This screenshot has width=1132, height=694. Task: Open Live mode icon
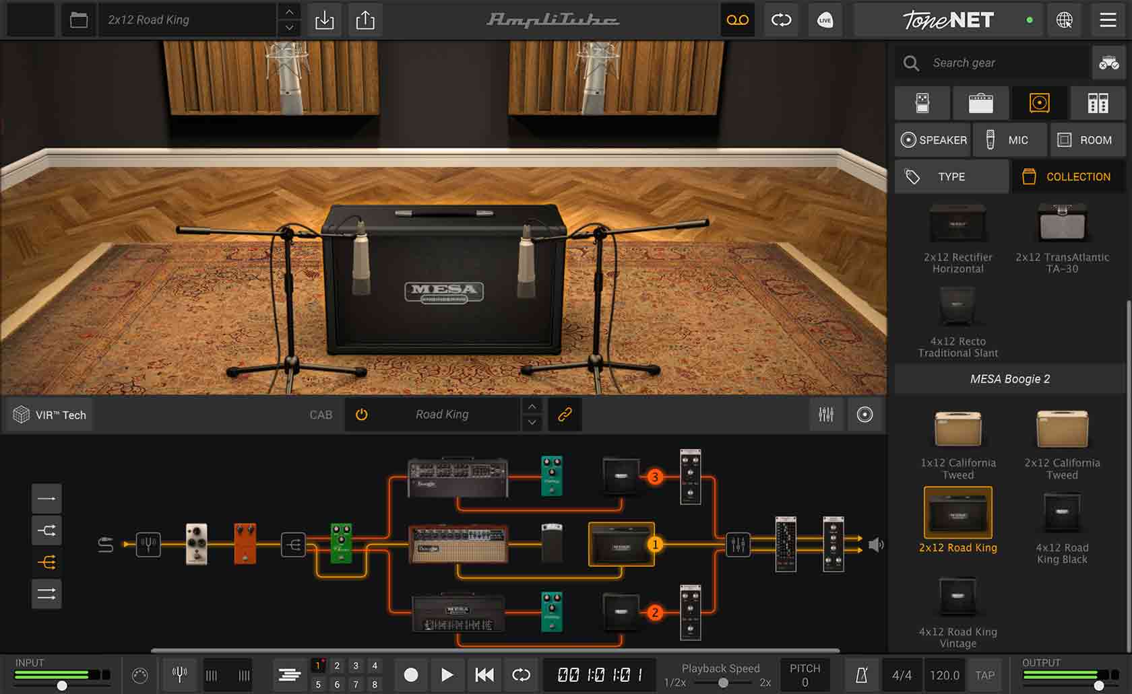point(825,20)
